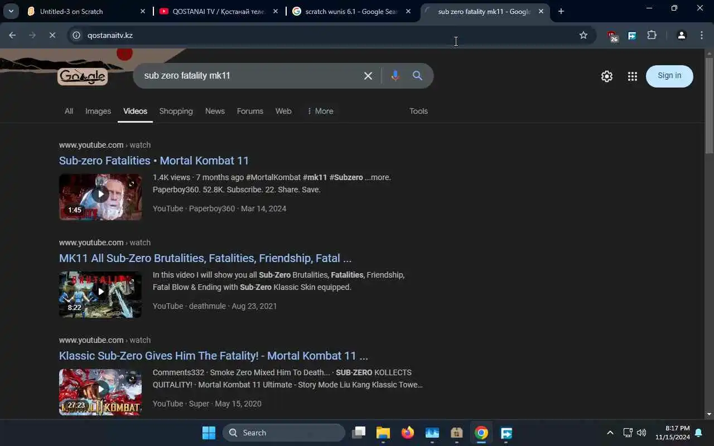The height and width of the screenshot is (446, 714).
Task: Open the Extensions puzzle menu
Action: click(x=652, y=35)
